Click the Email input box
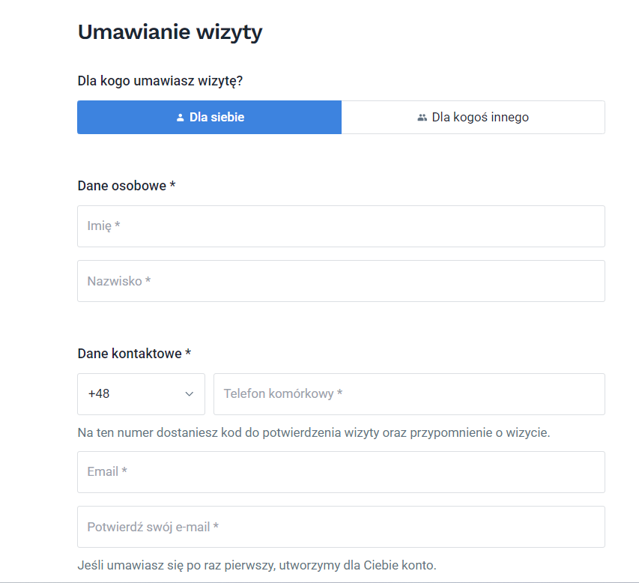The height and width of the screenshot is (583, 639). coord(341,471)
